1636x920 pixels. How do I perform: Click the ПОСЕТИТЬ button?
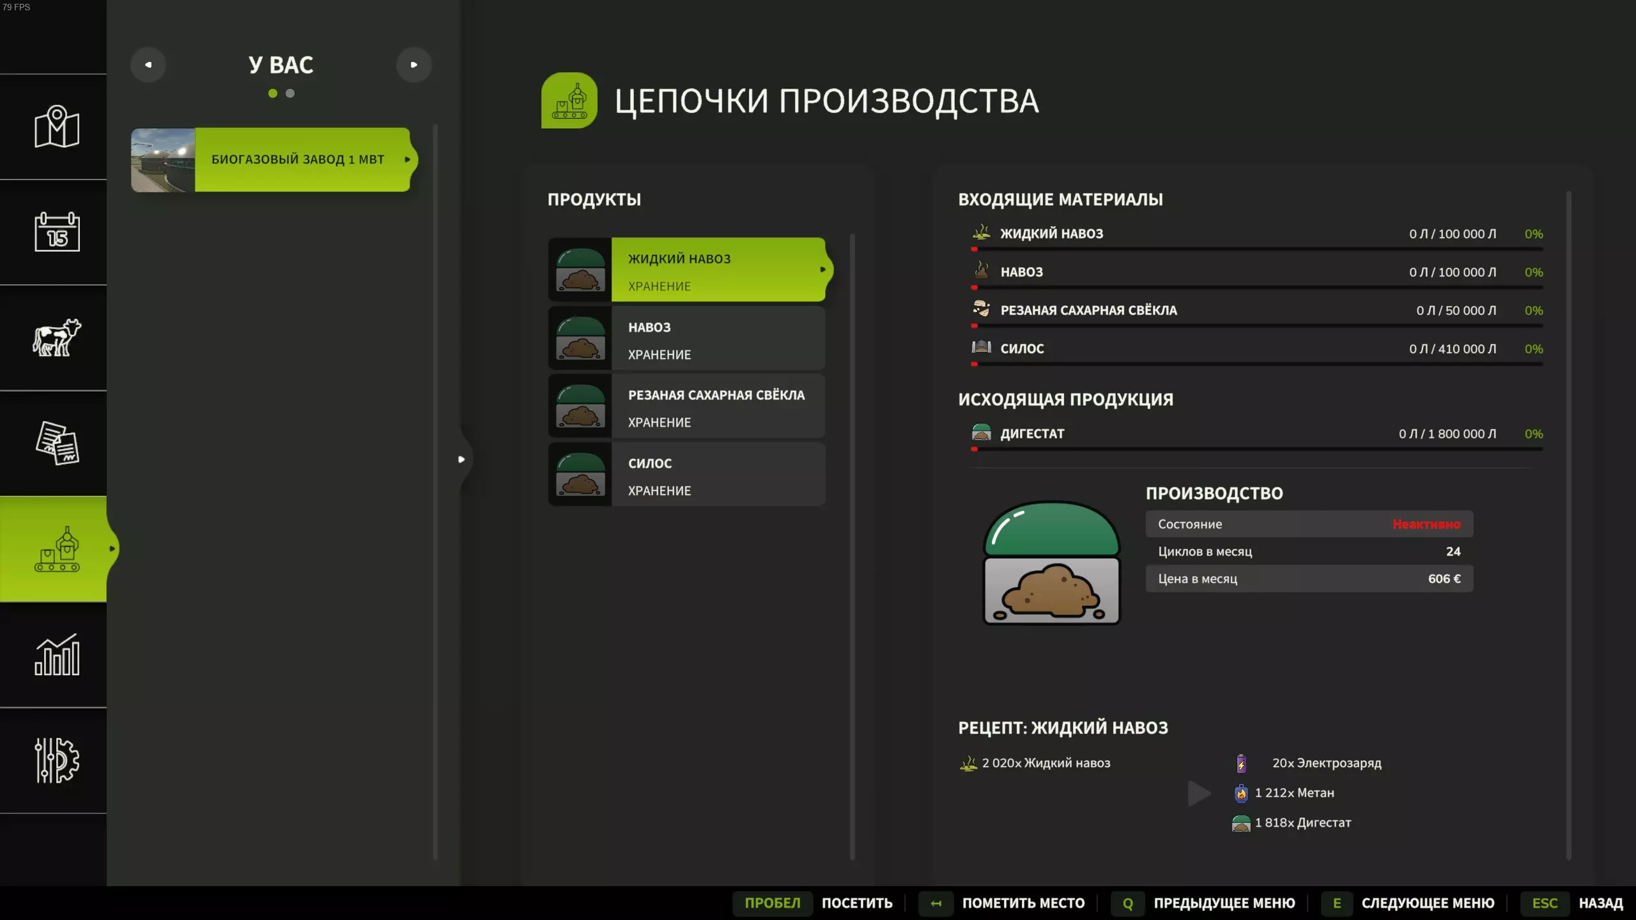[856, 903]
